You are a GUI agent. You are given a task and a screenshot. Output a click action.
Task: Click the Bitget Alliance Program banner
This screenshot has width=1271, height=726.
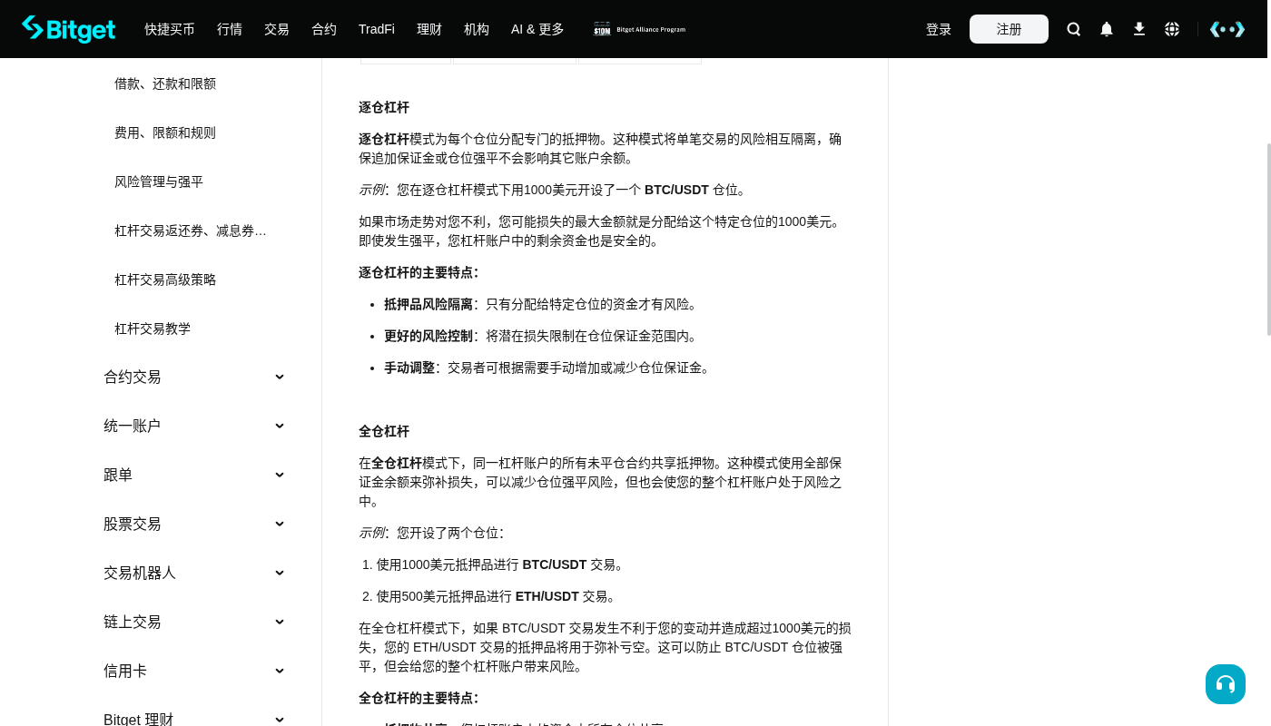[640, 29]
